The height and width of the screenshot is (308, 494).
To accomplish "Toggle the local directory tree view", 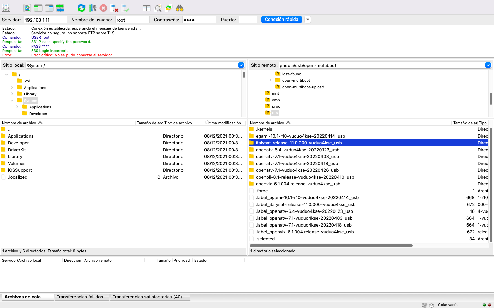I will (38, 8).
